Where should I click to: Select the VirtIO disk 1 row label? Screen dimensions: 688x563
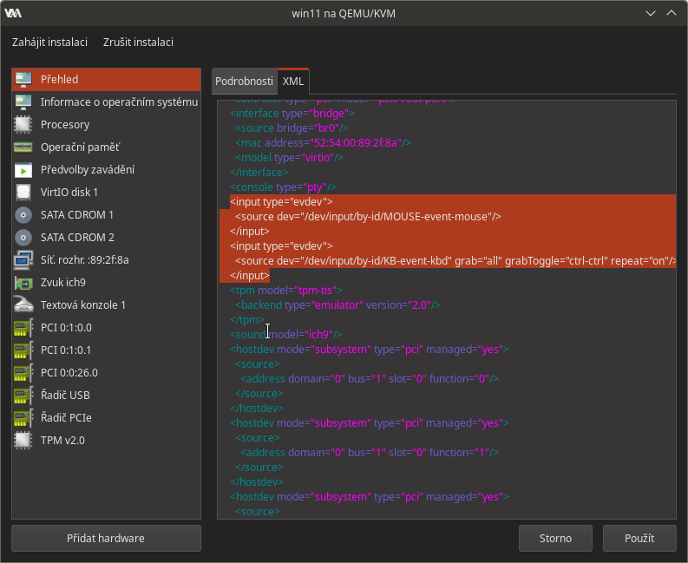pos(69,193)
